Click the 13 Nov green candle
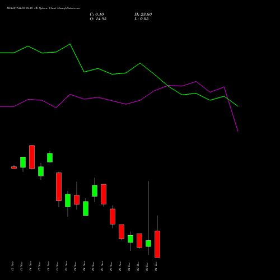The width and height of the screenshot is (280, 280). click(23, 162)
